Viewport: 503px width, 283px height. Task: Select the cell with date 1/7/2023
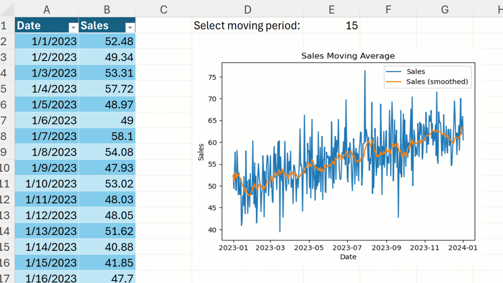coord(46,136)
